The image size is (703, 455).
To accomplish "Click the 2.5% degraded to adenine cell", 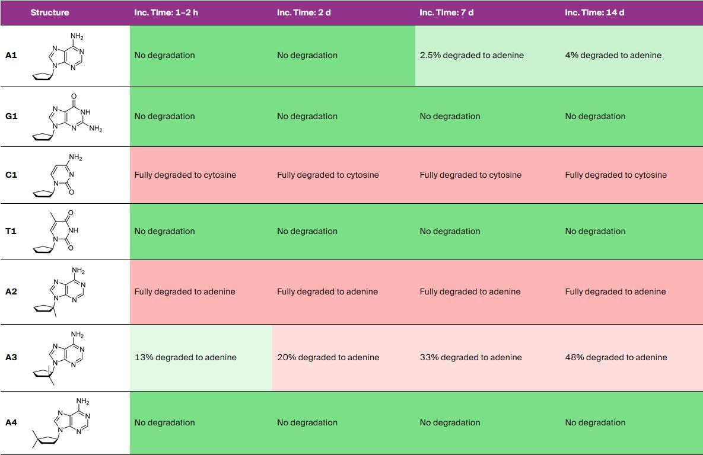I will [x=472, y=56].
